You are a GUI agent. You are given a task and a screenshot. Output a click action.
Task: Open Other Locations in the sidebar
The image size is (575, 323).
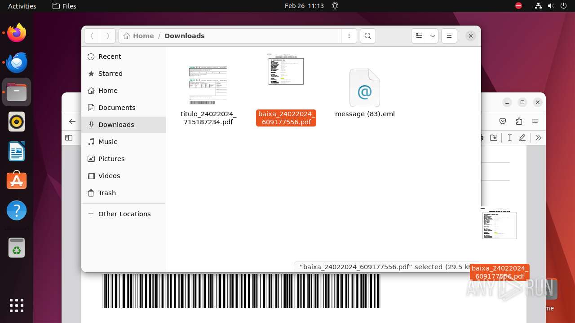(x=124, y=214)
